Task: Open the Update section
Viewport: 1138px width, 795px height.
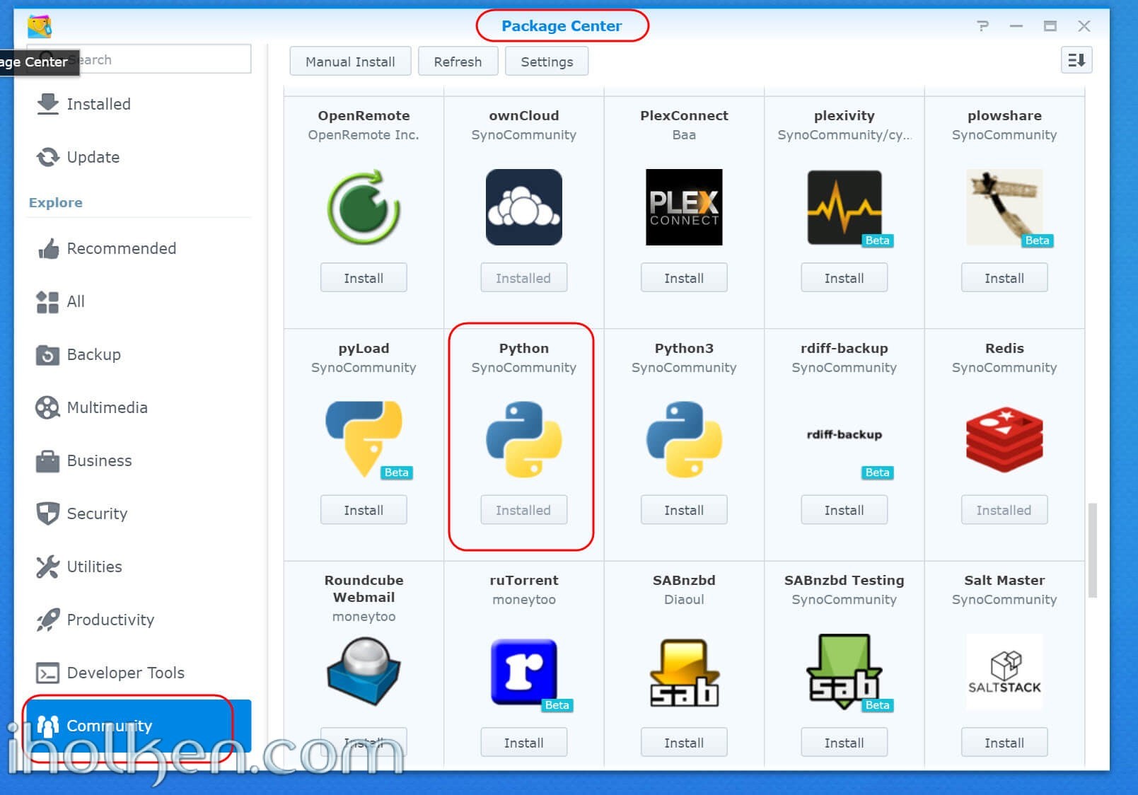Action: 139,157
